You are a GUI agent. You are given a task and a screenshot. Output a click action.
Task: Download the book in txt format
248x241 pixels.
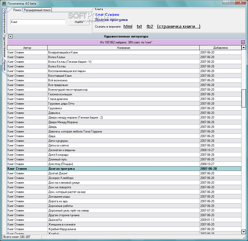pyautogui.click(x=139, y=26)
